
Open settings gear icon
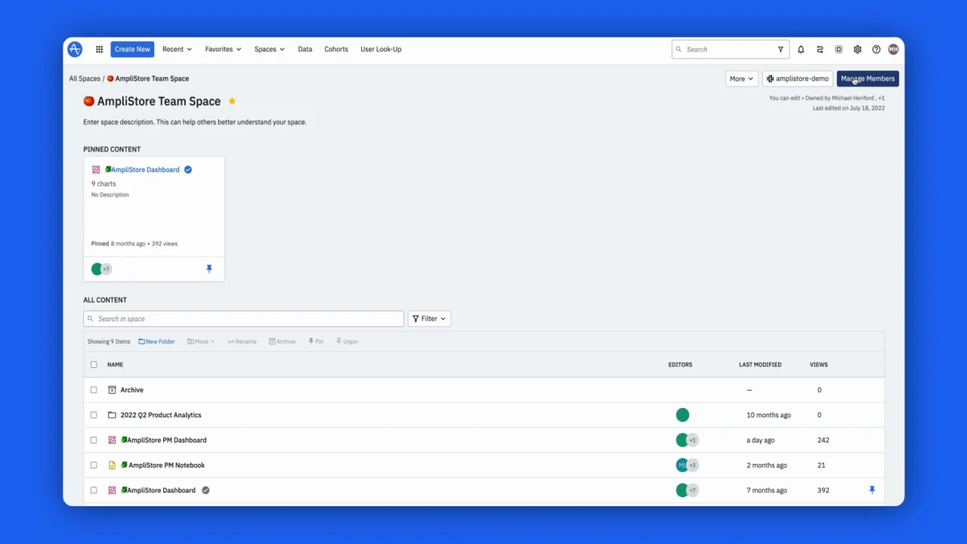point(857,49)
